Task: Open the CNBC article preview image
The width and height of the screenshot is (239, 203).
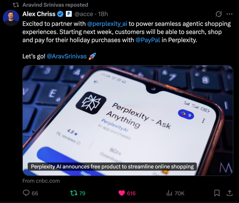Action: (128, 120)
